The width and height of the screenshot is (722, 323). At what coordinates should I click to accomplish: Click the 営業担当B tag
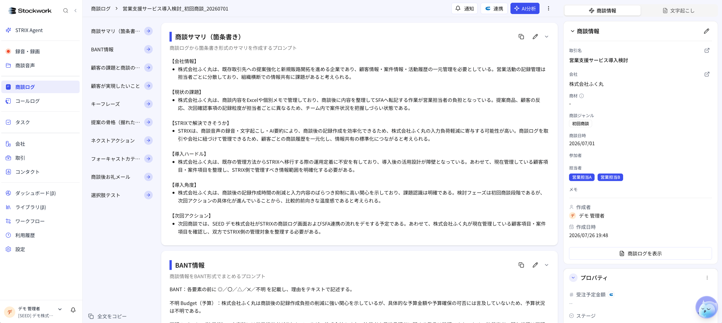(x=610, y=177)
